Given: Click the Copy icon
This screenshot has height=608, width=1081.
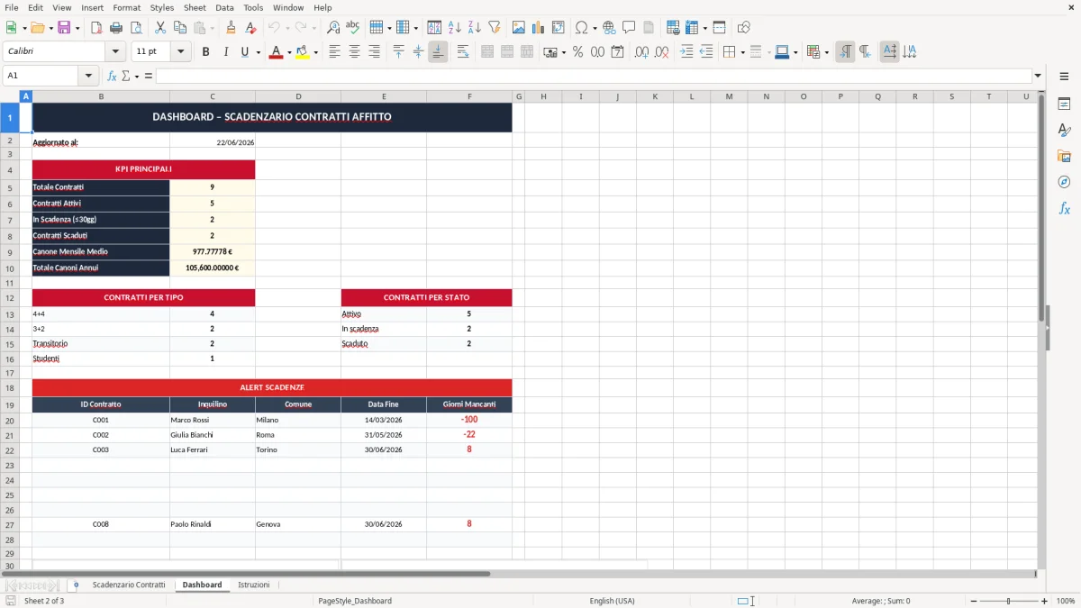Looking at the screenshot, I should point(179,28).
